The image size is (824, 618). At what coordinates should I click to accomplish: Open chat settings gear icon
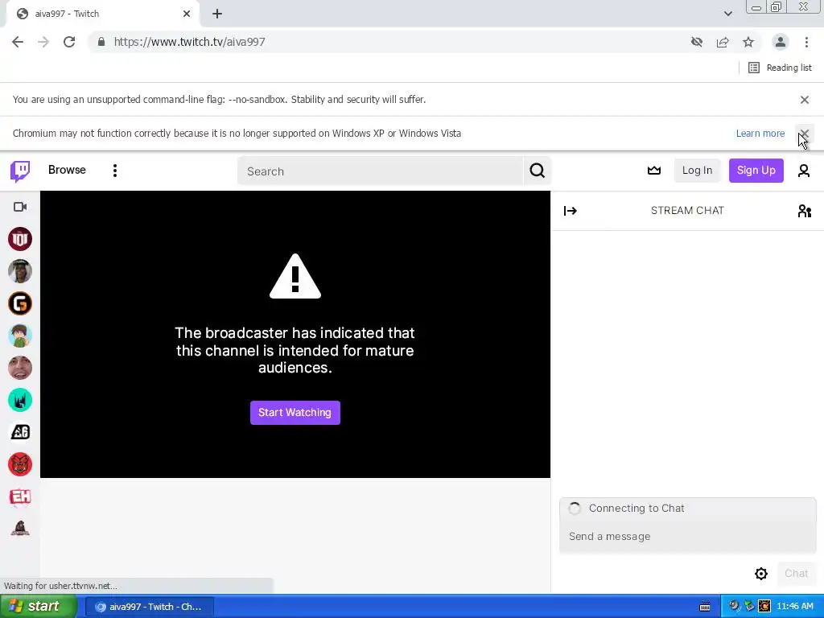[761, 573]
